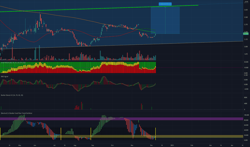Screen dimensions: 250x147
Task: Click the Apr label on the time axis
Action: (x=232, y=145)
